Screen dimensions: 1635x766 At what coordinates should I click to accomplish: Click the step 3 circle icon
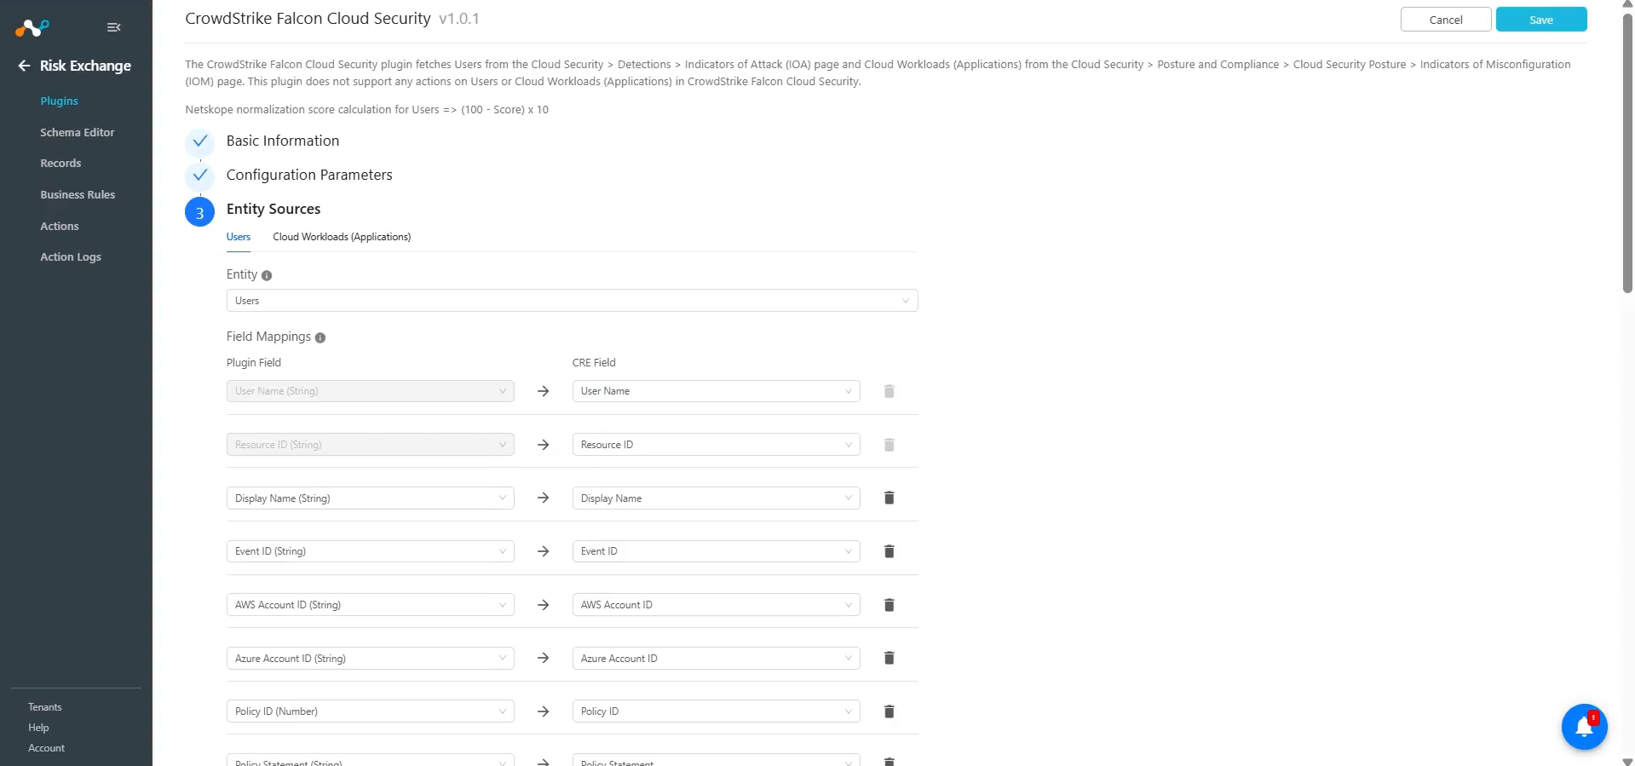pos(200,212)
